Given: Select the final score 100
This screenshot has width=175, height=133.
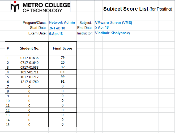Looking at the screenshot, I should pos(62,72).
